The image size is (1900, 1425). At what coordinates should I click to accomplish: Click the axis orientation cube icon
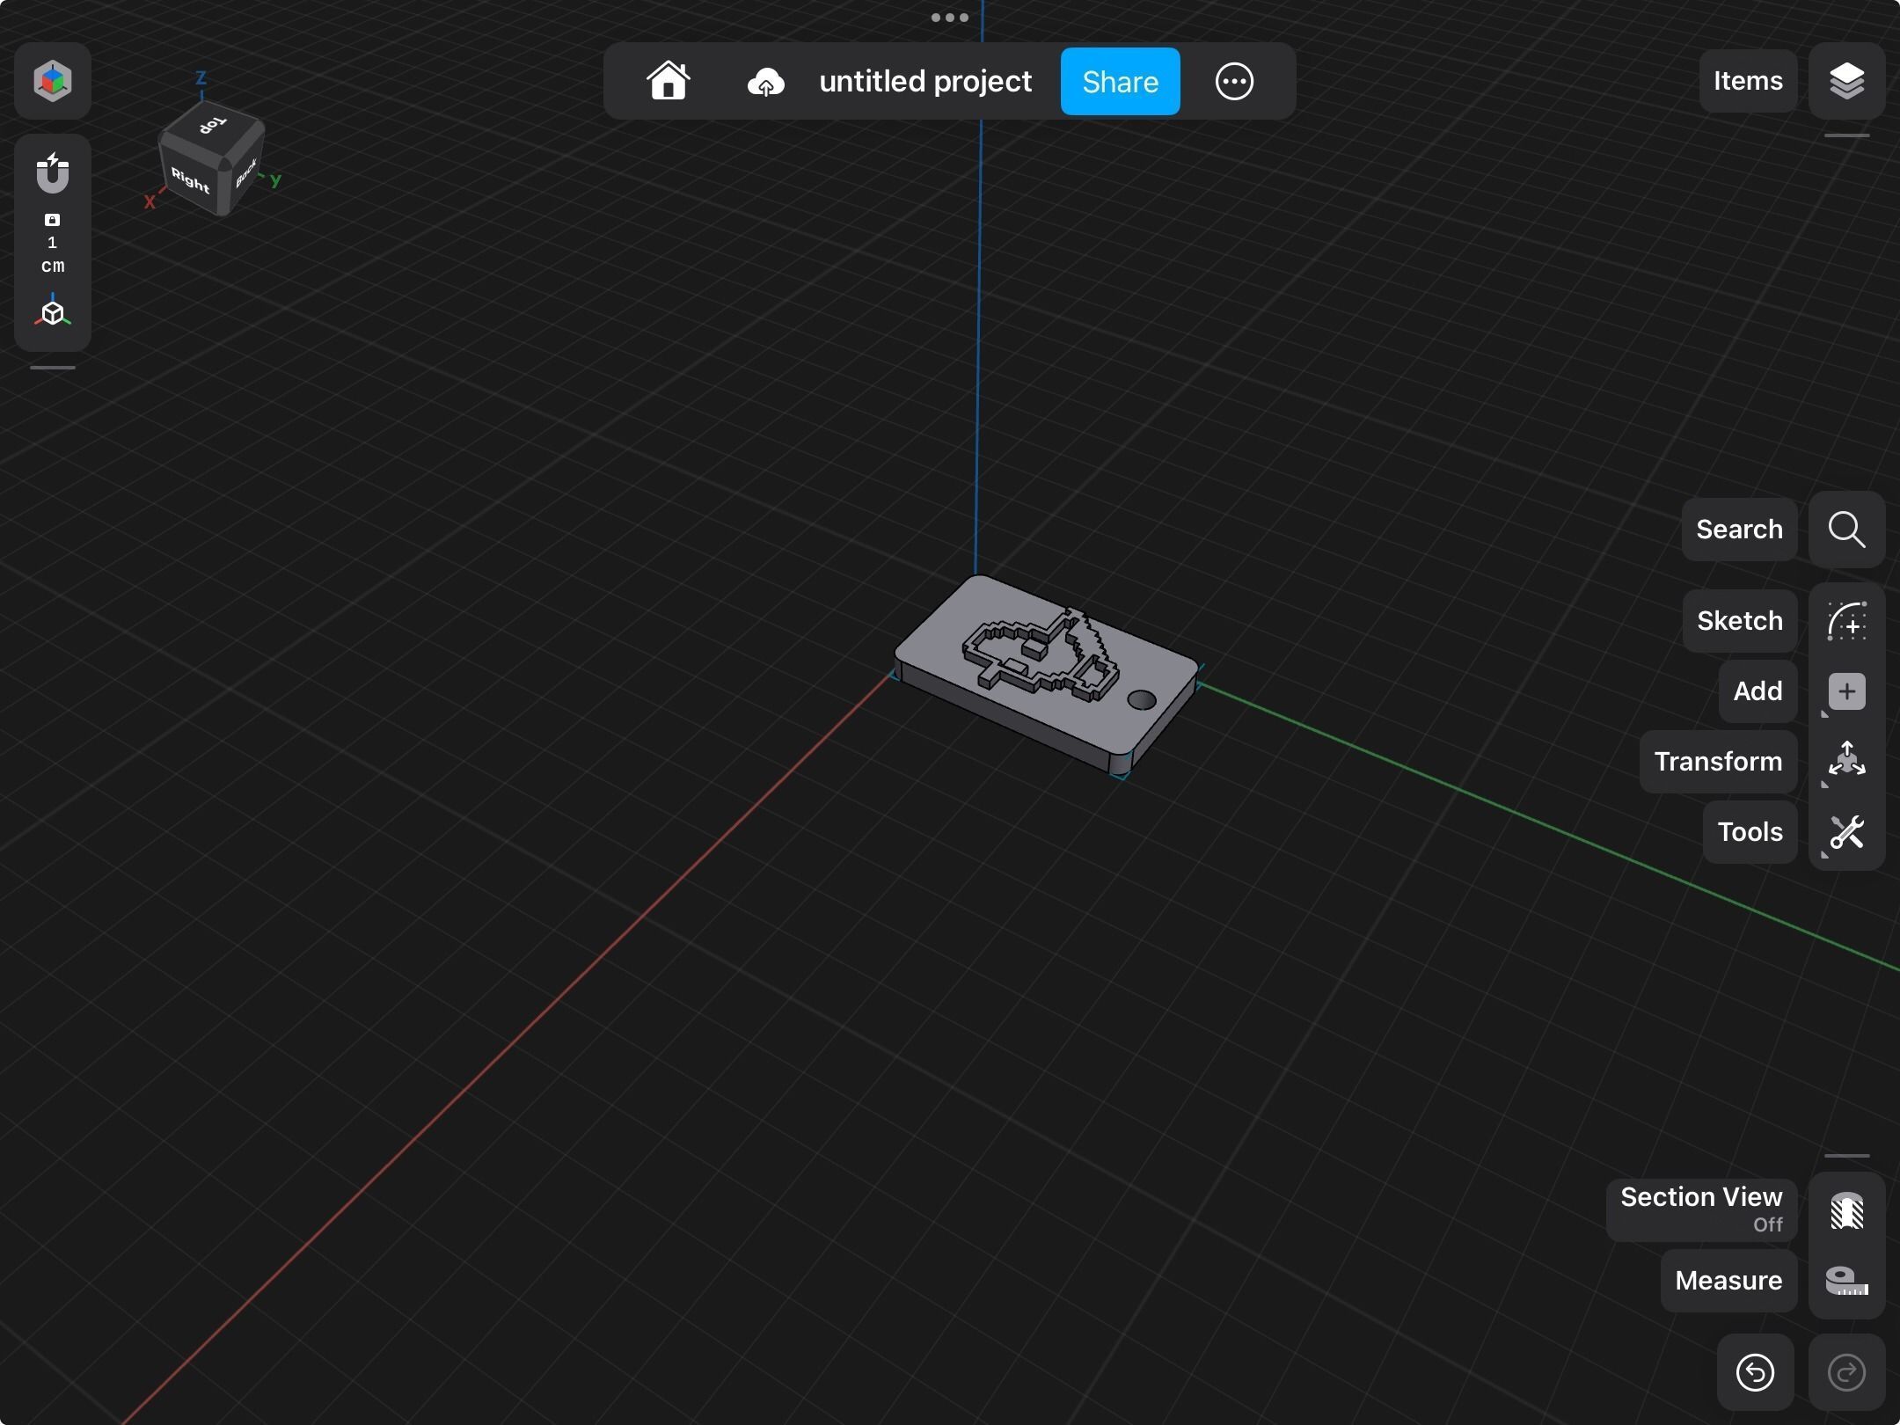(x=53, y=311)
